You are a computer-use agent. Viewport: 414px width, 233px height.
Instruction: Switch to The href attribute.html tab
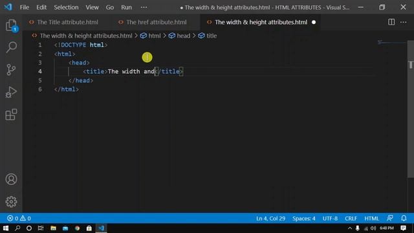(x=157, y=22)
